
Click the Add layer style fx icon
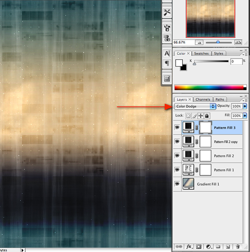(x=189, y=247)
